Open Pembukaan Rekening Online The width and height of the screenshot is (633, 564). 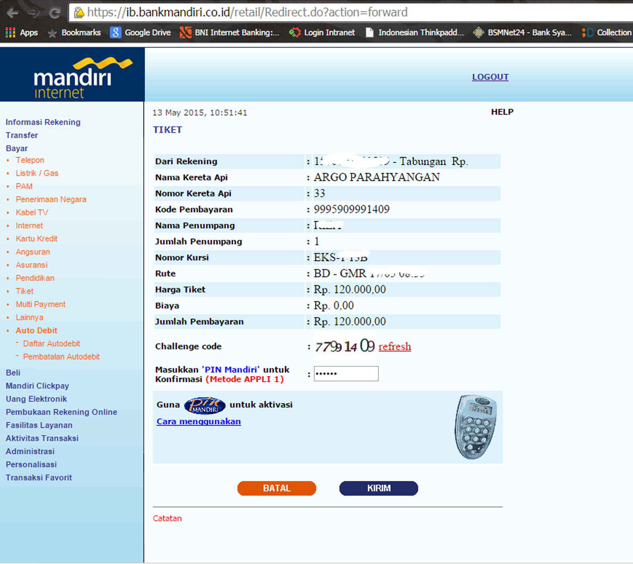[61, 412]
